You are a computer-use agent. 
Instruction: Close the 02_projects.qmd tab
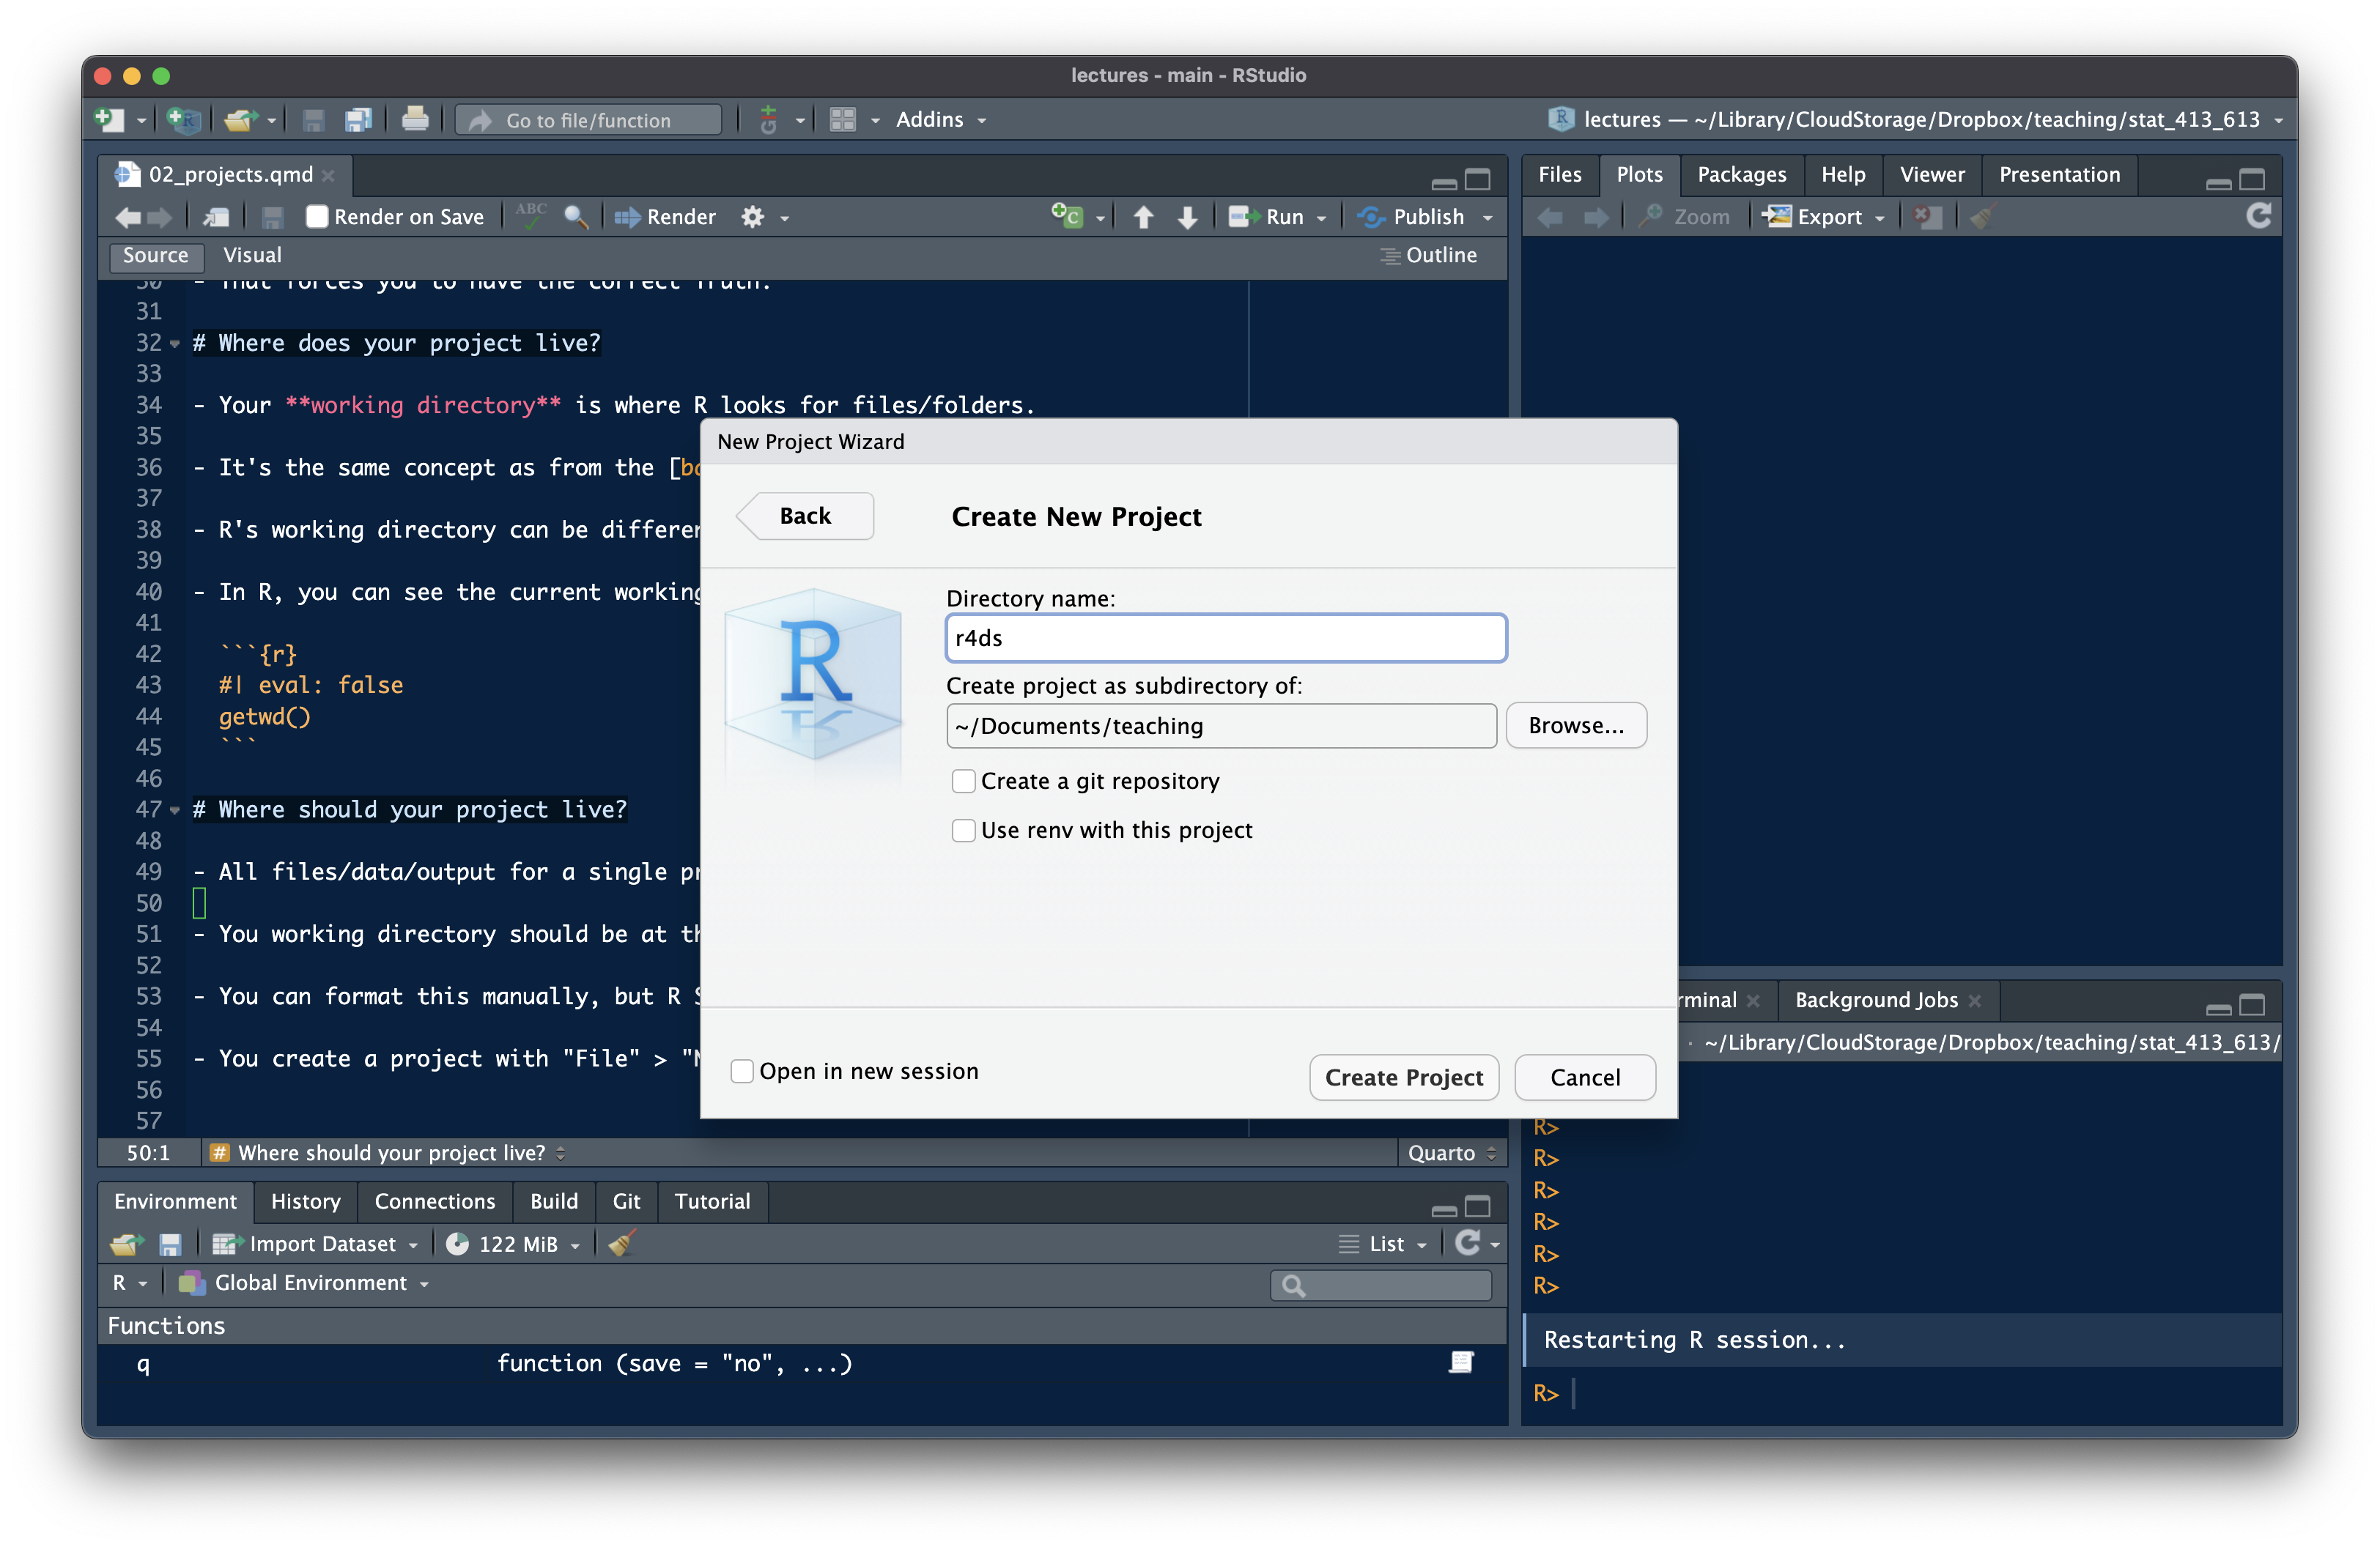coord(328,176)
